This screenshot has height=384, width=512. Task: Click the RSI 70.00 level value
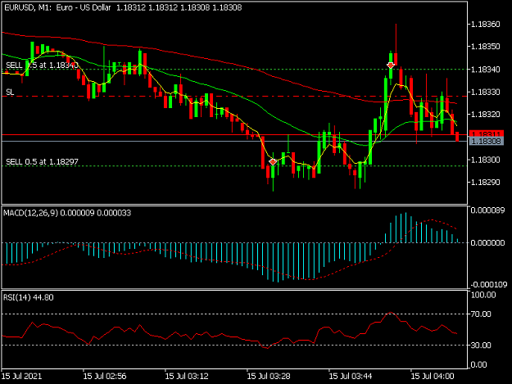481,314
